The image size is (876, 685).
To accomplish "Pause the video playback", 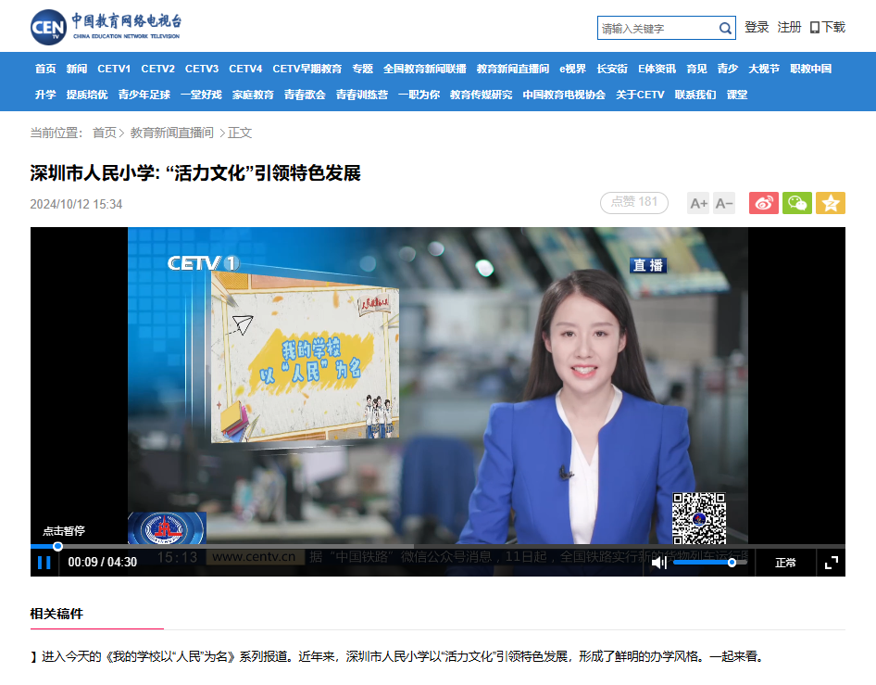I will tap(44, 562).
